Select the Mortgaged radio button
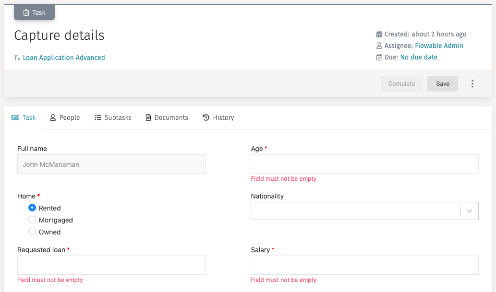This screenshot has height=292, width=496. click(x=32, y=220)
